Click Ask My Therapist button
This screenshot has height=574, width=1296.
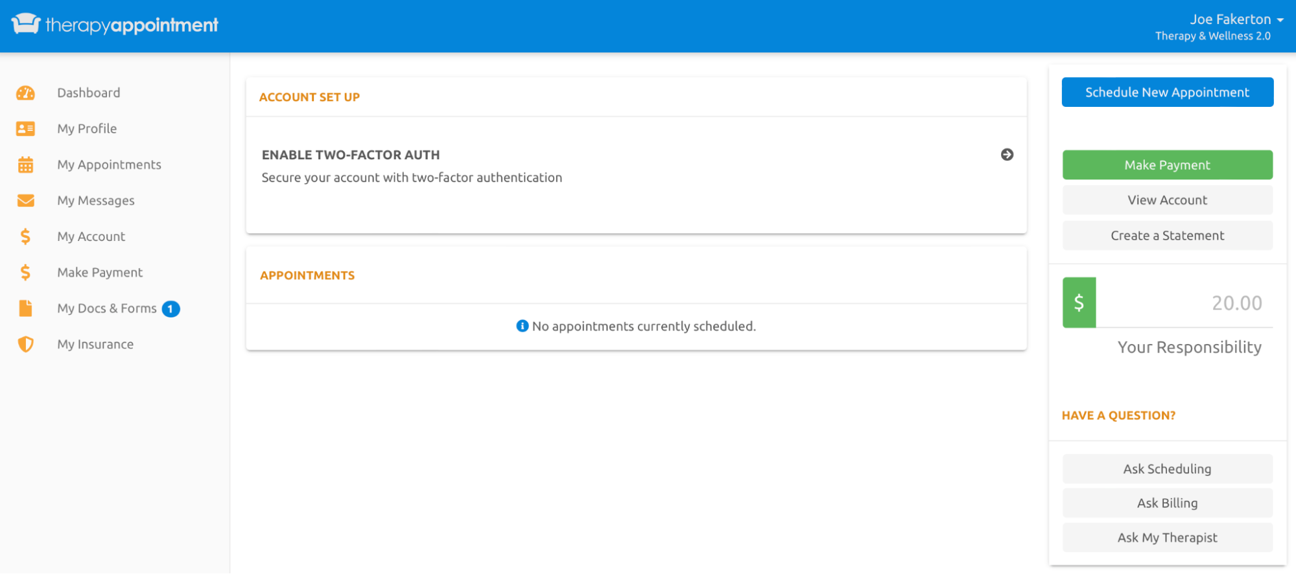tap(1167, 538)
